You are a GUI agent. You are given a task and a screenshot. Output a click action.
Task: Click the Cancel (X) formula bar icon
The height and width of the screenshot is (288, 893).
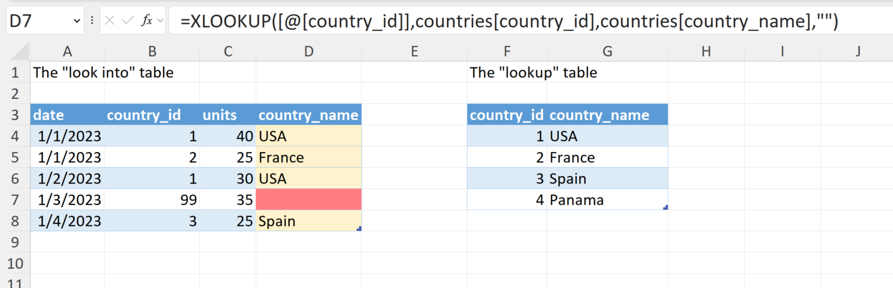pyautogui.click(x=110, y=21)
